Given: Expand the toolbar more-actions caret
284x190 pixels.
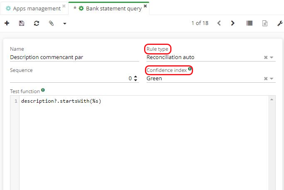Looking at the screenshot, I should (65, 24).
